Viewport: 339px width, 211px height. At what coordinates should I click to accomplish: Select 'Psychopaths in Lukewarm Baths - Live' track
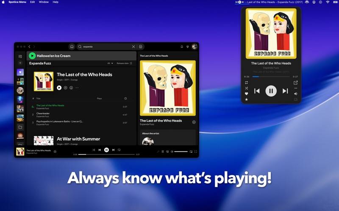click(x=81, y=123)
